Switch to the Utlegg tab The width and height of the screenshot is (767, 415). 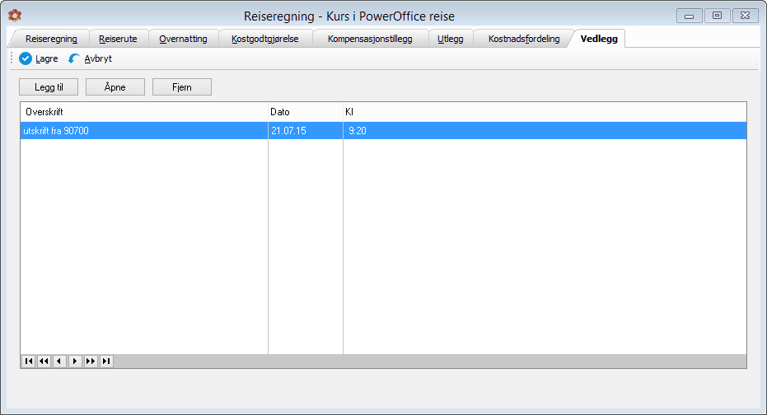coord(451,39)
